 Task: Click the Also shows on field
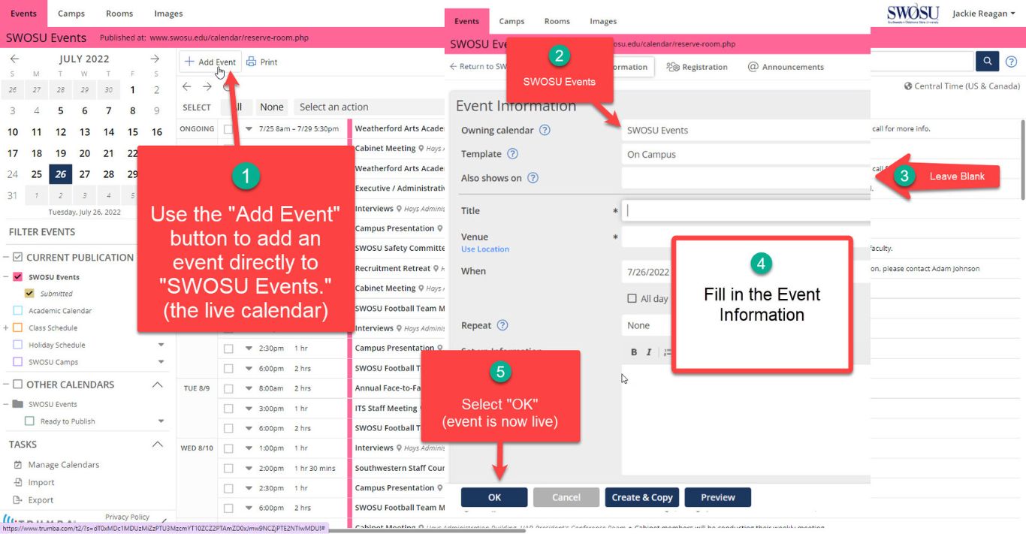746,178
